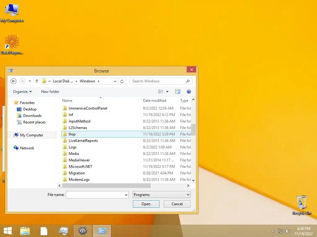The image size is (317, 237).
Task: Close the Browse dialog
Action: point(191,69)
